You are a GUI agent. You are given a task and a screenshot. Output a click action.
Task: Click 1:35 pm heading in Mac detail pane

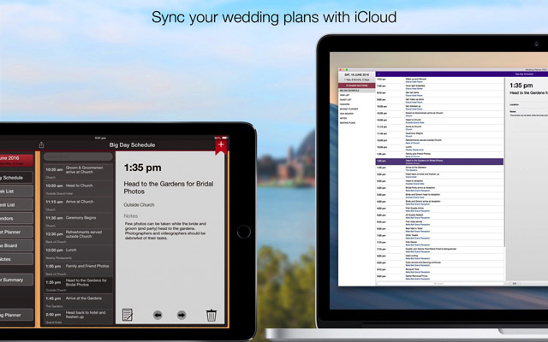point(521,85)
